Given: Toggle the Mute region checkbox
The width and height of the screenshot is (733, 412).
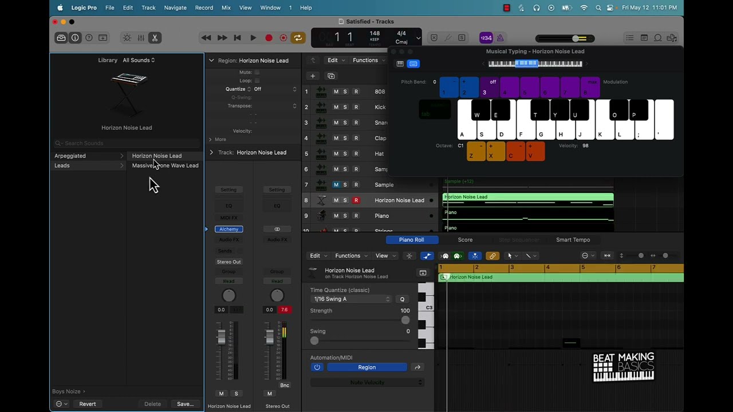Looking at the screenshot, I should click(x=257, y=72).
